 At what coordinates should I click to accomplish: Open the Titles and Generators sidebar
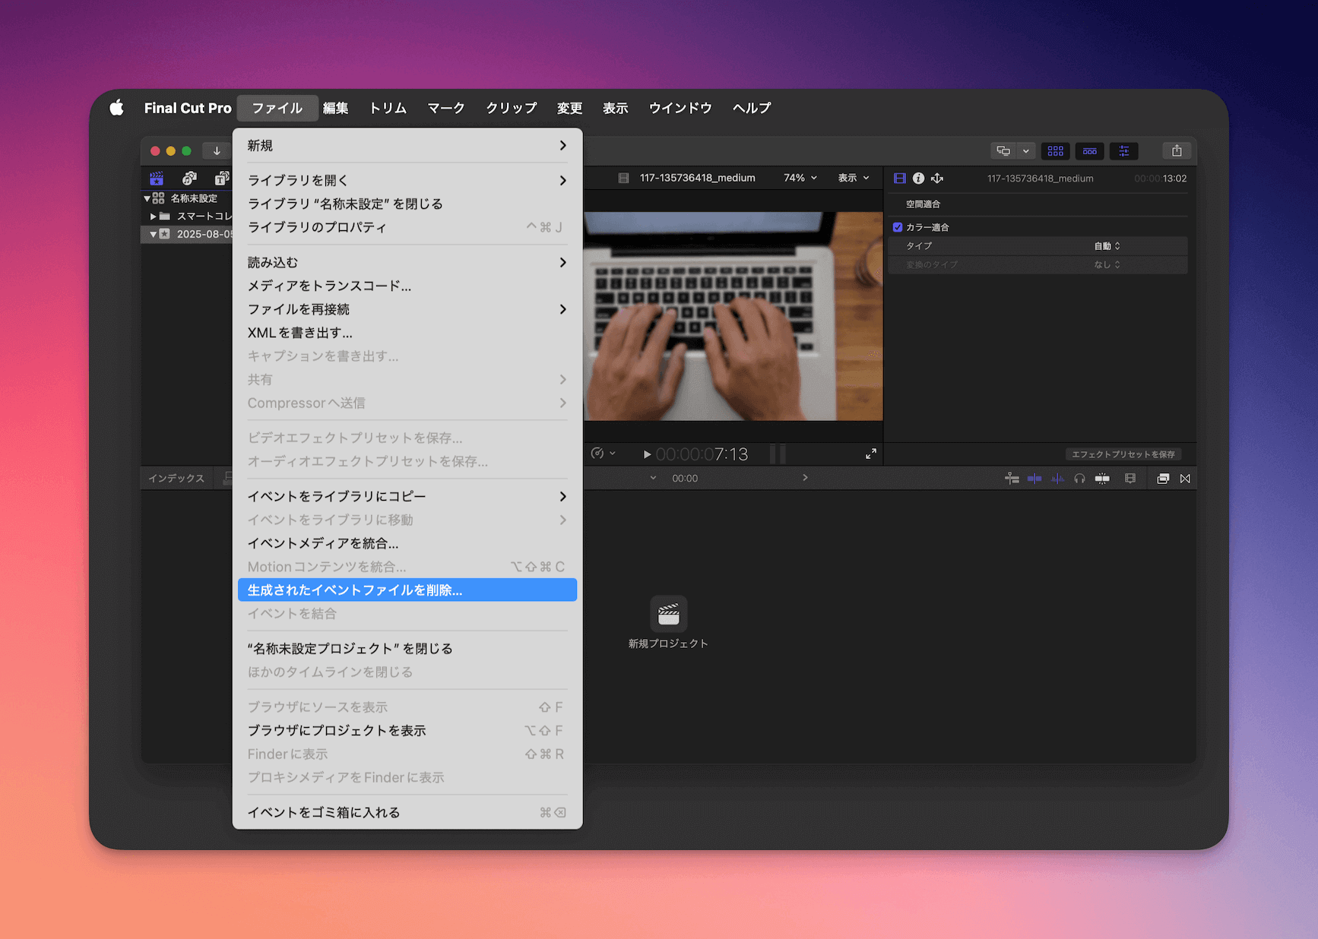tap(221, 179)
